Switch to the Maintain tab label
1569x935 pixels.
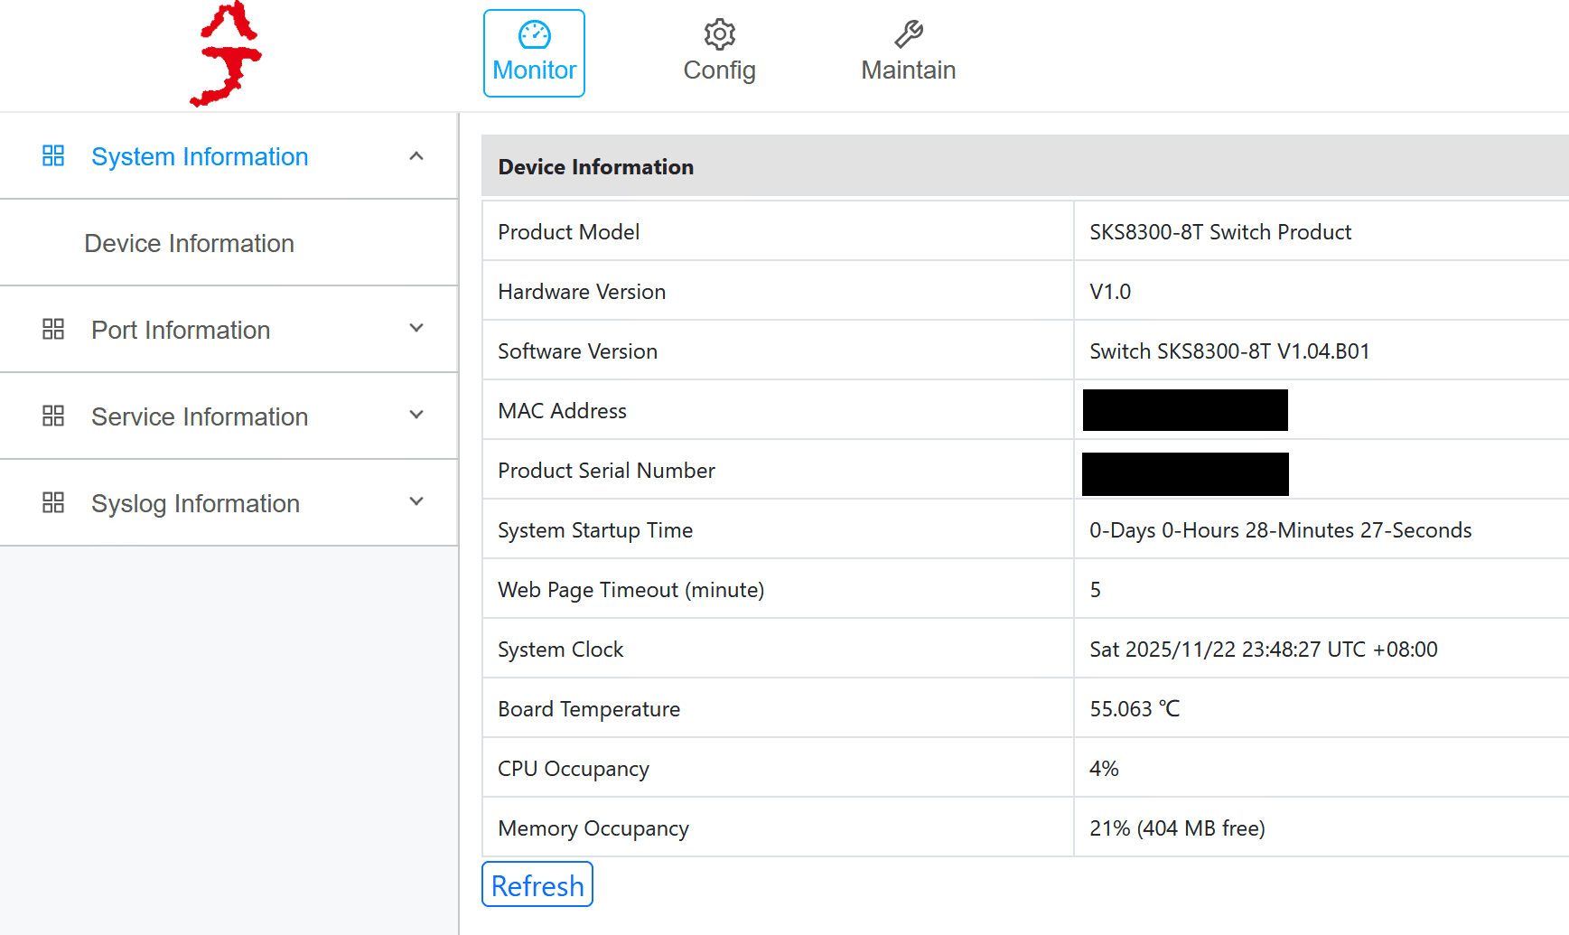(x=908, y=70)
